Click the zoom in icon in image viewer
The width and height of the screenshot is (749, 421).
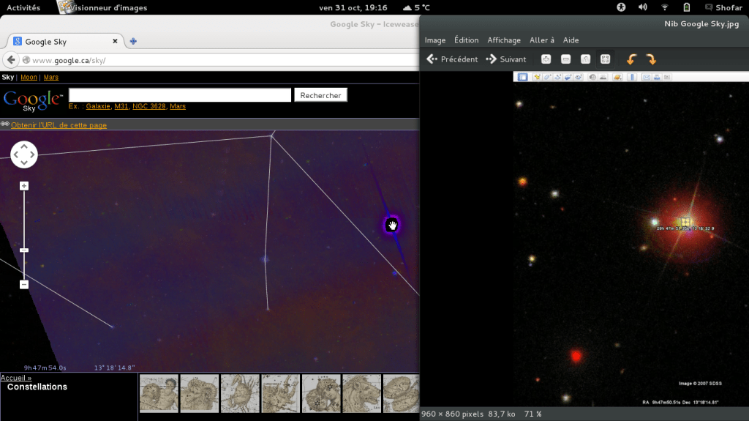[x=546, y=59]
